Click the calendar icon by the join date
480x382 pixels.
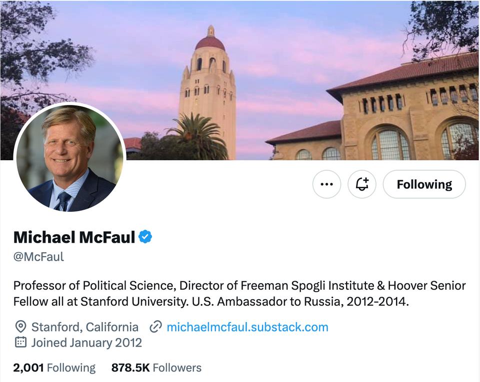pyautogui.click(x=20, y=343)
